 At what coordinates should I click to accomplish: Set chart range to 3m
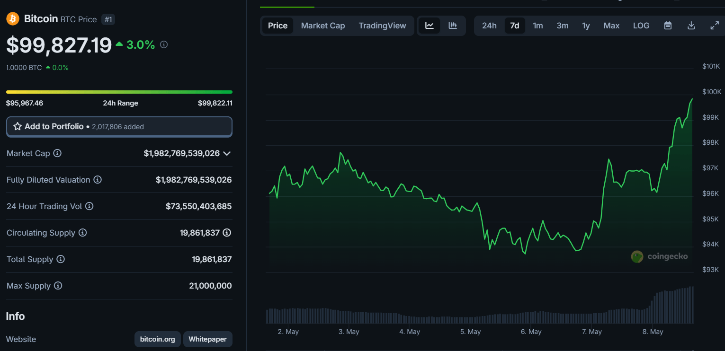(563, 26)
